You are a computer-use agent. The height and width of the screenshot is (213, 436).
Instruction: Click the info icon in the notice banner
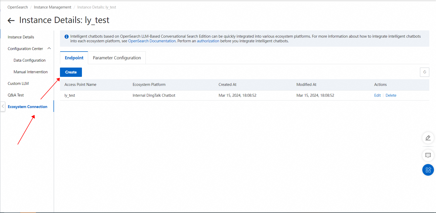[66, 37]
